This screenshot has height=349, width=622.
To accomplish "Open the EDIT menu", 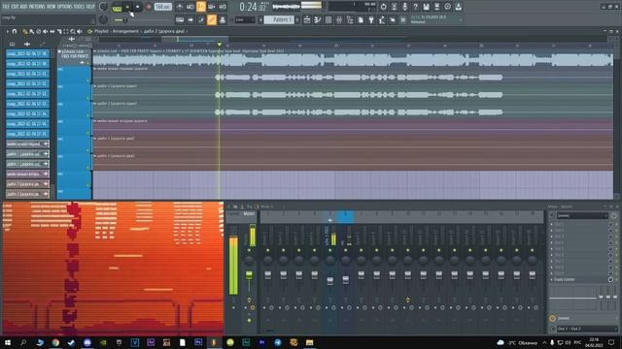I will 15,7.
